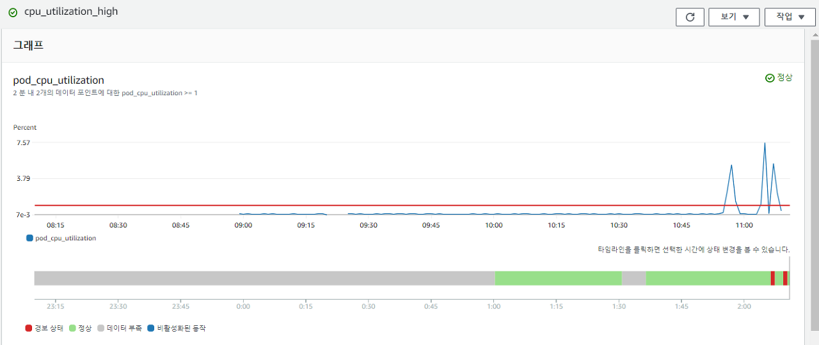Click the 비활성화된 동작 legend text
The width and height of the screenshot is (819, 345).
[x=181, y=328]
